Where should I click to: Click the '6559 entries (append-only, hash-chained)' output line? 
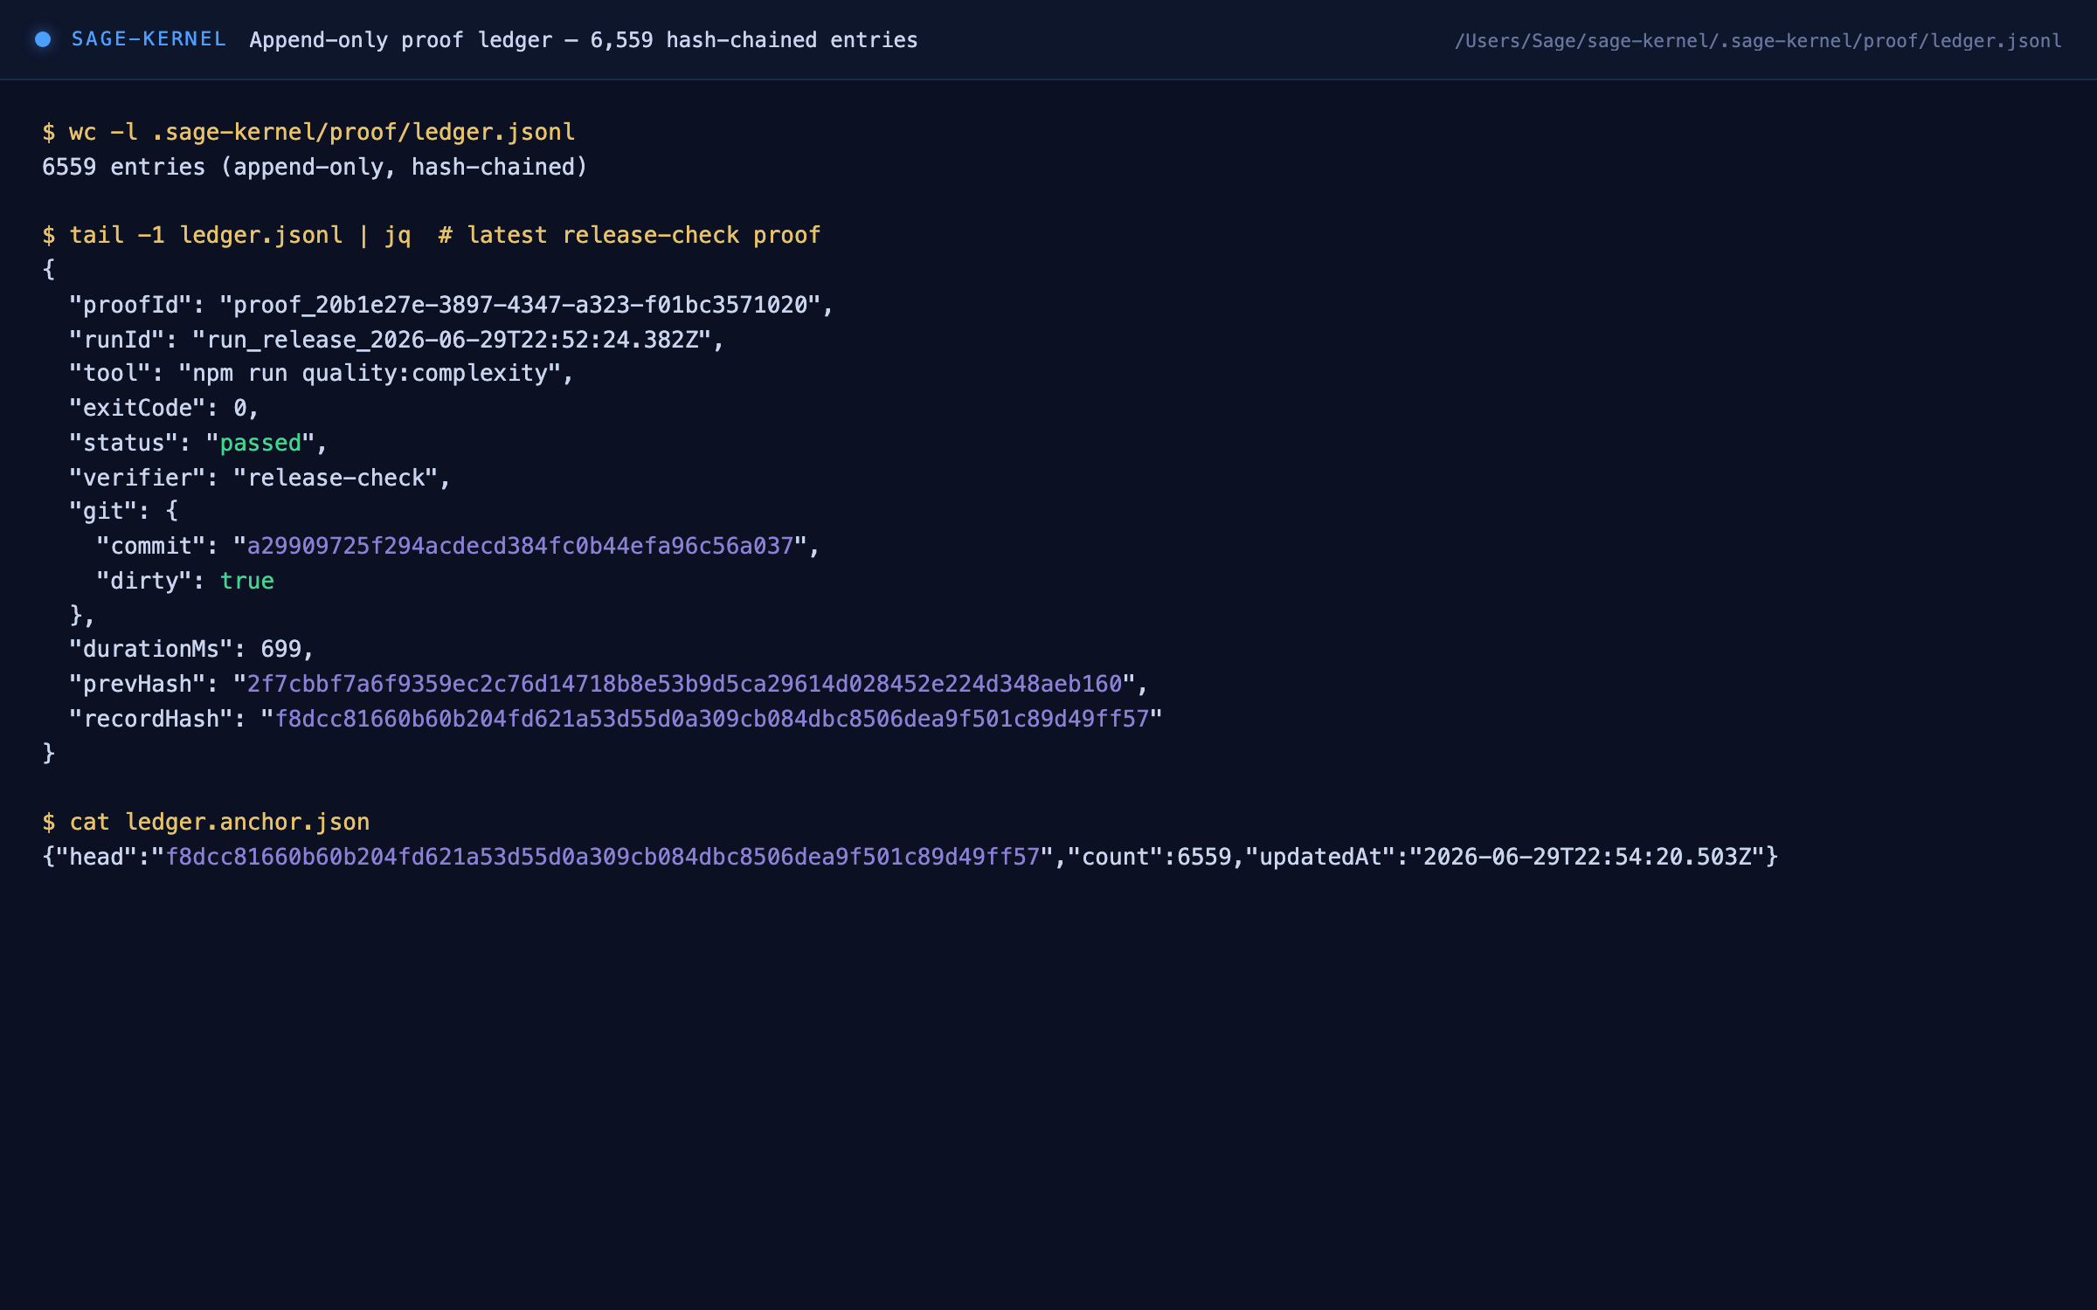pos(315,167)
